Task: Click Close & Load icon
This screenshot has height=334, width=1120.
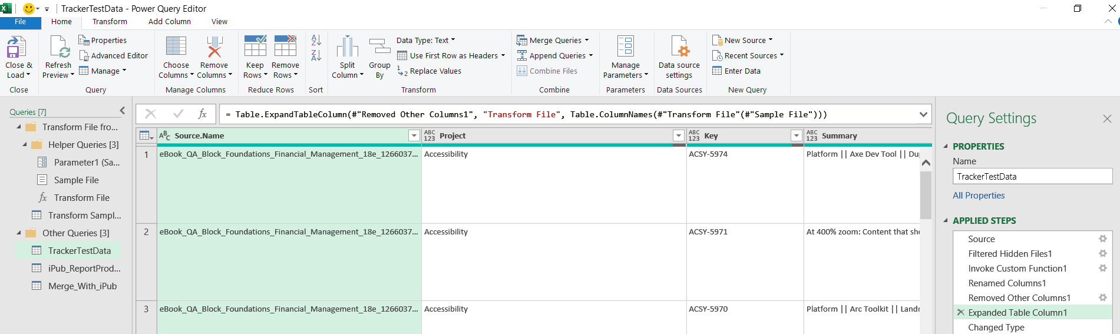Action: pos(16,47)
